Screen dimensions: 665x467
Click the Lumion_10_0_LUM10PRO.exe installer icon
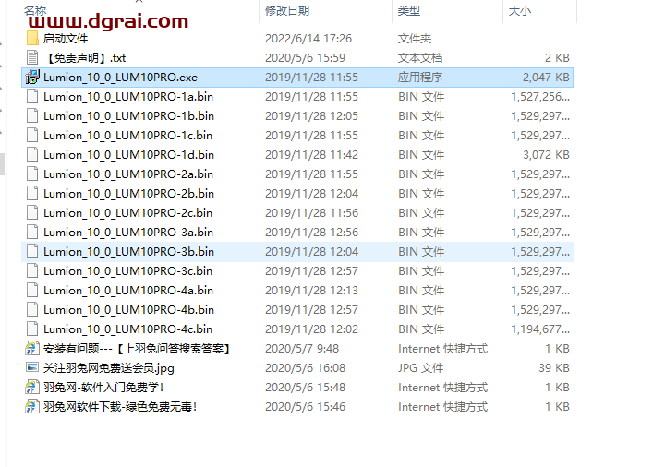click(x=32, y=78)
